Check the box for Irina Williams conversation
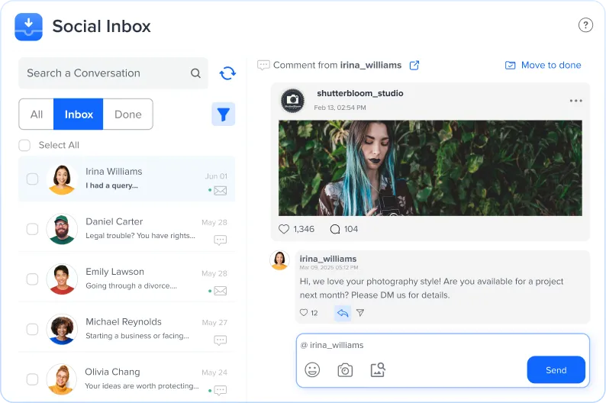606x403 pixels. click(x=33, y=179)
